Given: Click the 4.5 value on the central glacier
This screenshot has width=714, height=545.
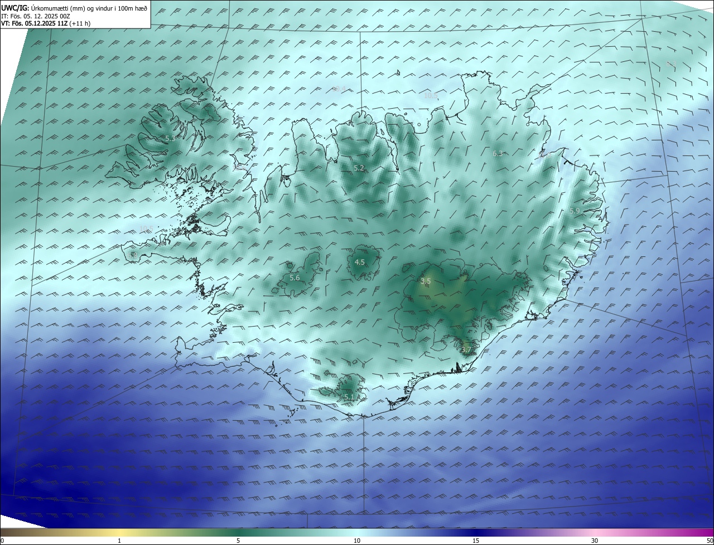Looking at the screenshot, I should [x=360, y=262].
